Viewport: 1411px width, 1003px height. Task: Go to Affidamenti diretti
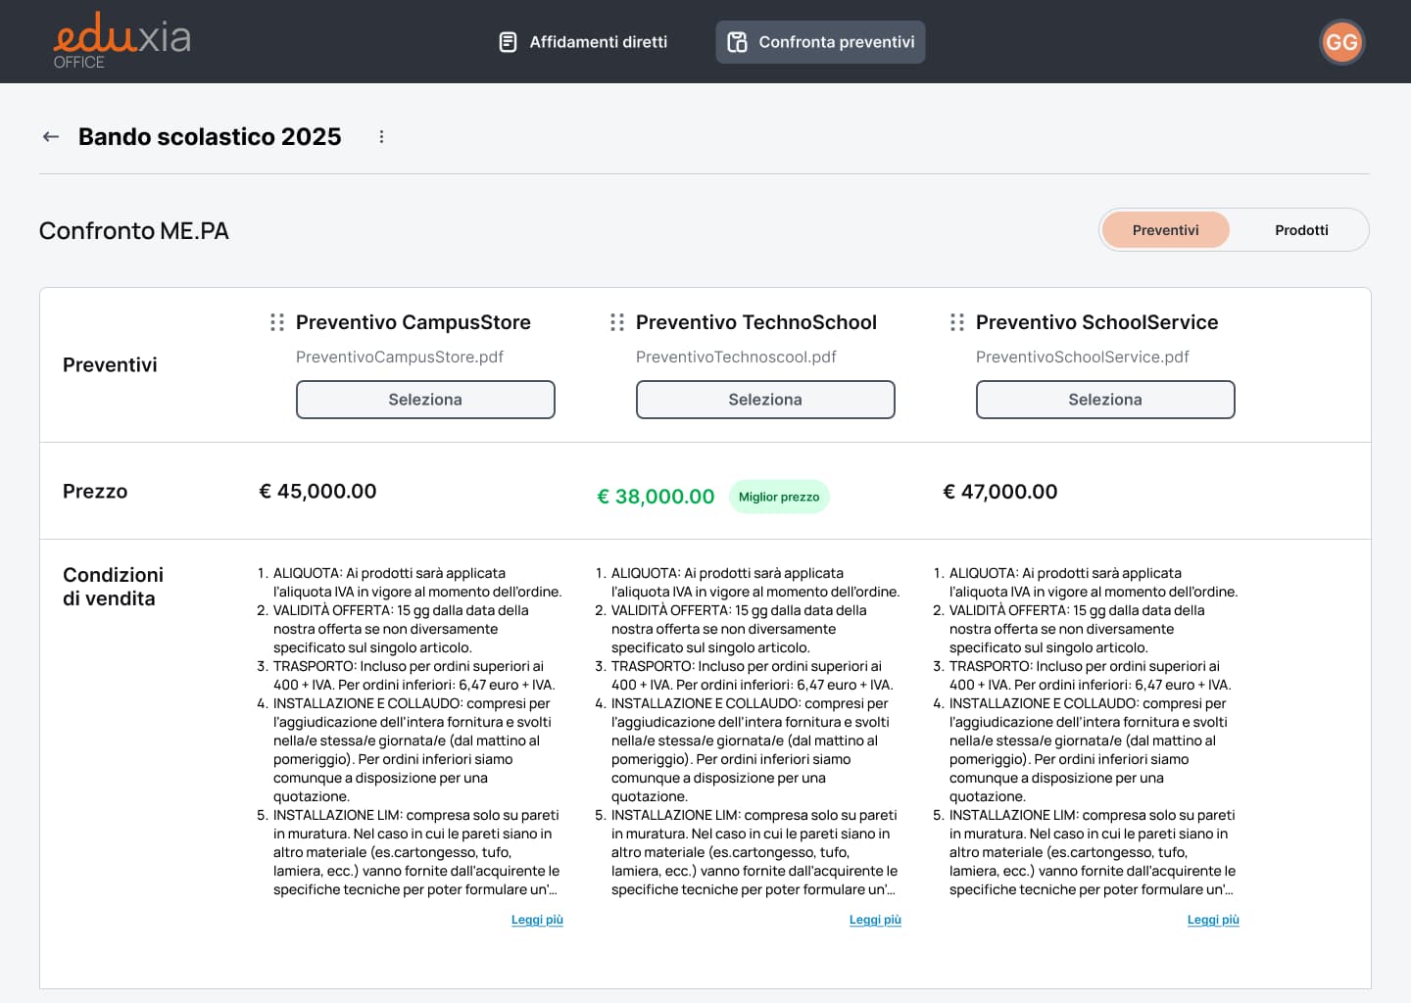tap(584, 42)
